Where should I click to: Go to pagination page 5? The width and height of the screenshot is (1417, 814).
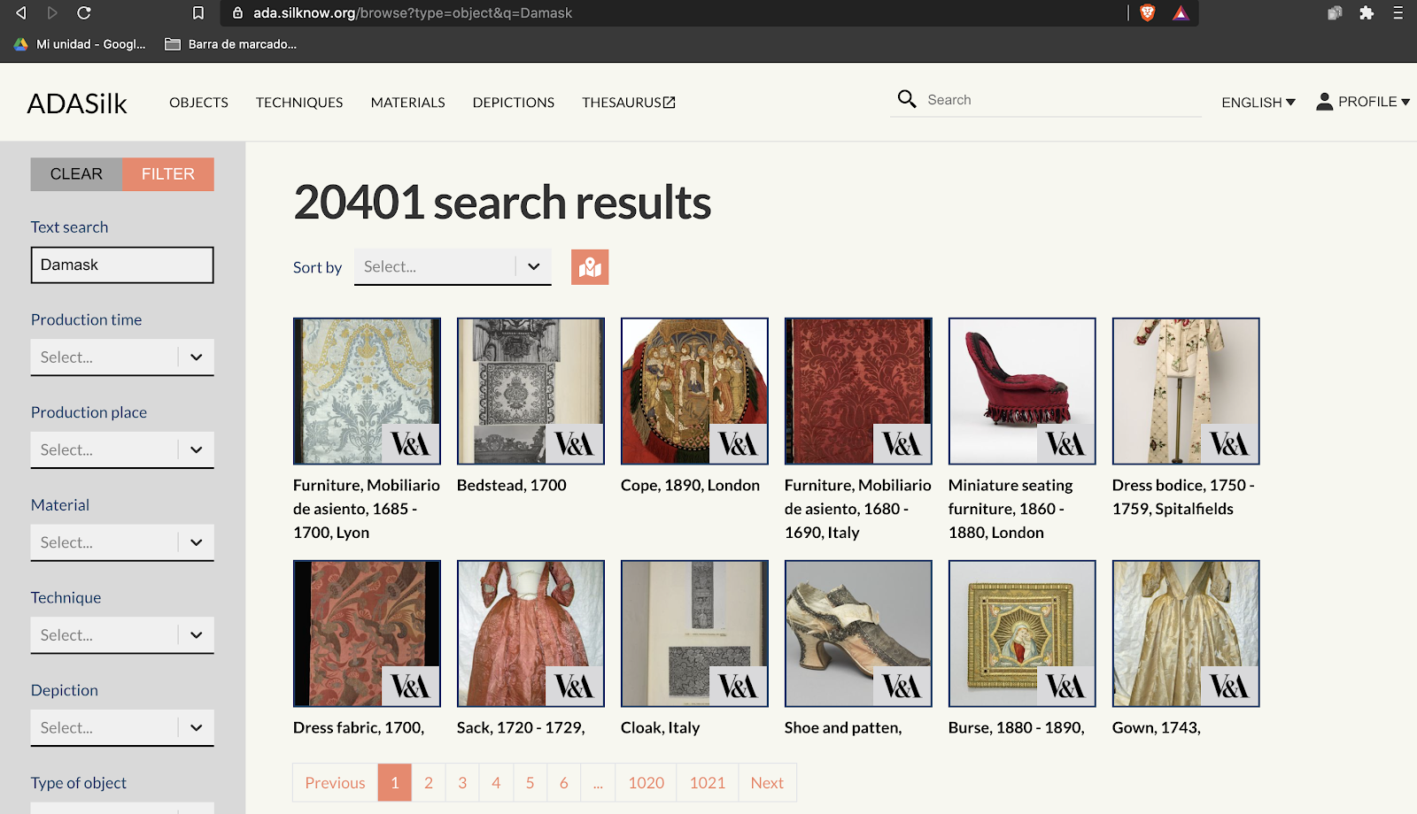530,783
